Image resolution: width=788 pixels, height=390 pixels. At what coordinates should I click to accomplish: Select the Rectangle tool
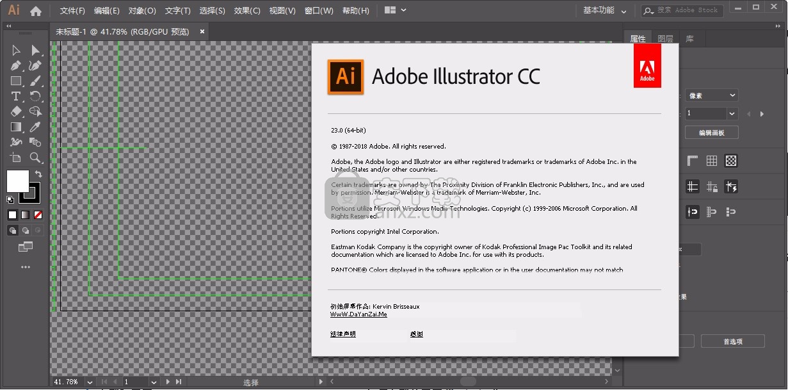[x=16, y=81]
